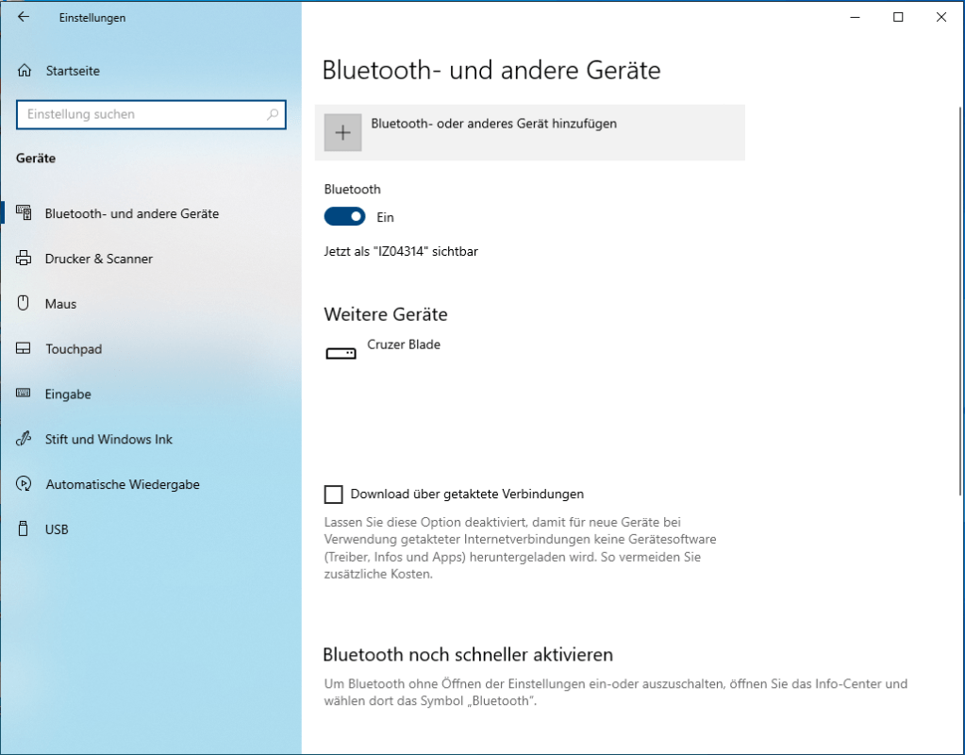
Task: Enable Download über getaktete Verbindungen checkbox
Action: pos(333,494)
